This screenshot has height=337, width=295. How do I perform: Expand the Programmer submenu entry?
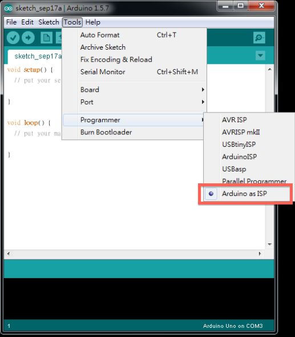click(134, 120)
